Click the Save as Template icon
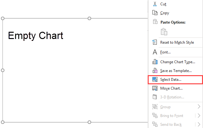 click(x=155, y=71)
